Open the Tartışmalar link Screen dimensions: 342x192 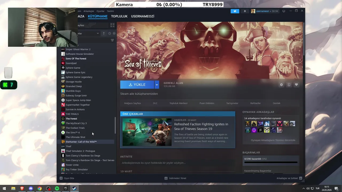point(232,103)
